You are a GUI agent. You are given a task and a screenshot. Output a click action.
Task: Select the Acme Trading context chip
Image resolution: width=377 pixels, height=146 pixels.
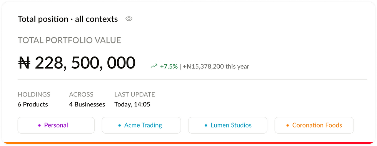(x=142, y=125)
